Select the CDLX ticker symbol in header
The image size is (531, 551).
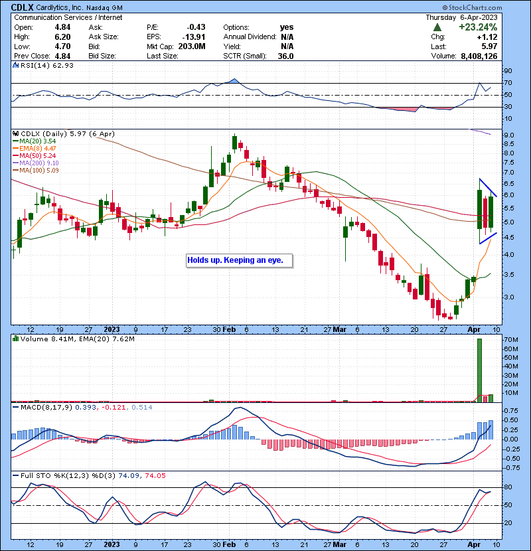22,7
